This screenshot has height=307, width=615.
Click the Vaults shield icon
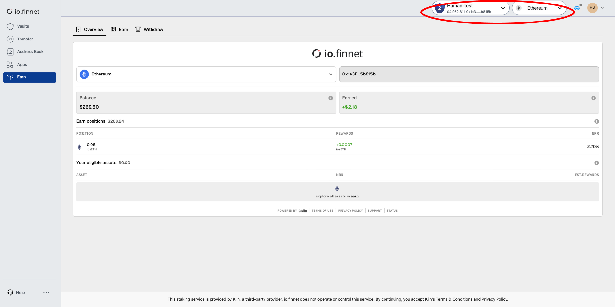click(x=10, y=26)
